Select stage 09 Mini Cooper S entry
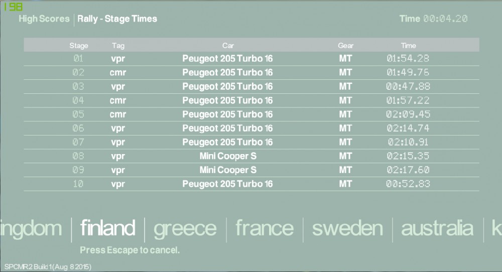The width and height of the screenshot is (502, 272). click(228, 170)
